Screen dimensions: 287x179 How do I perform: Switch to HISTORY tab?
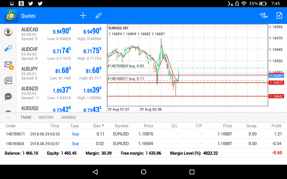click(46, 117)
